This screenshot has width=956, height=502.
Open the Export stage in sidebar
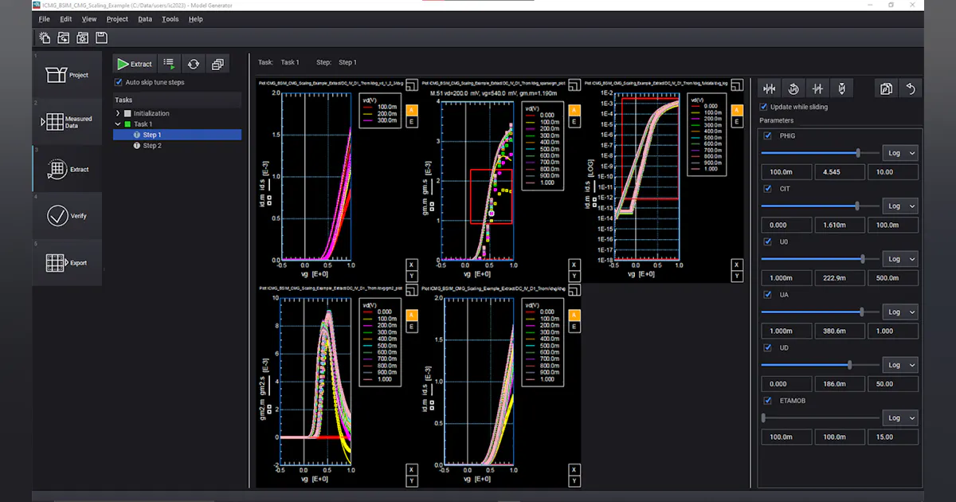(67, 263)
